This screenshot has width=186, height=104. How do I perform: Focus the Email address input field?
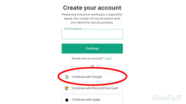(x=92, y=34)
